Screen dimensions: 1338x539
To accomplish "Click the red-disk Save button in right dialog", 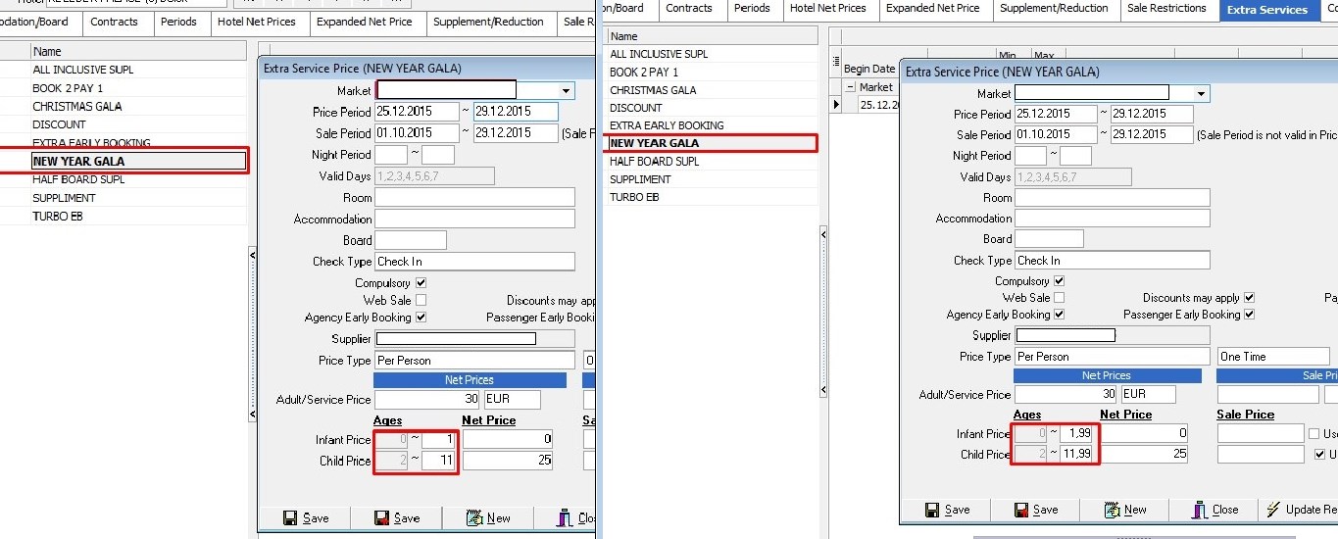I will 1035,510.
